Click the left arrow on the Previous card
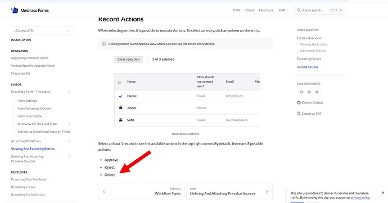Viewport: 388px width, 203px height. coord(103,191)
